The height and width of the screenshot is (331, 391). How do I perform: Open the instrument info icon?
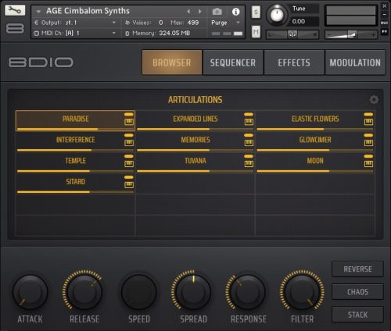click(235, 12)
